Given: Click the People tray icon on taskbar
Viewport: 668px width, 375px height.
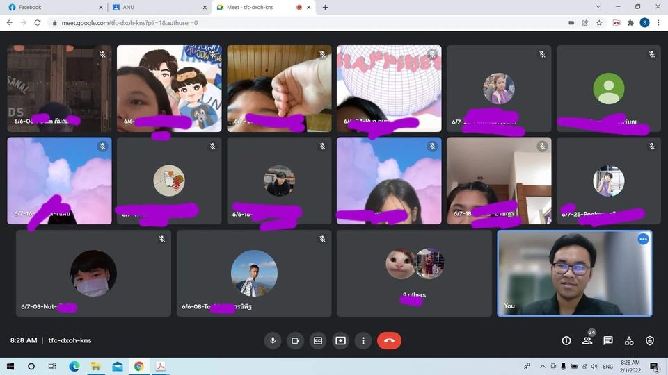Looking at the screenshot, I should [x=527, y=366].
